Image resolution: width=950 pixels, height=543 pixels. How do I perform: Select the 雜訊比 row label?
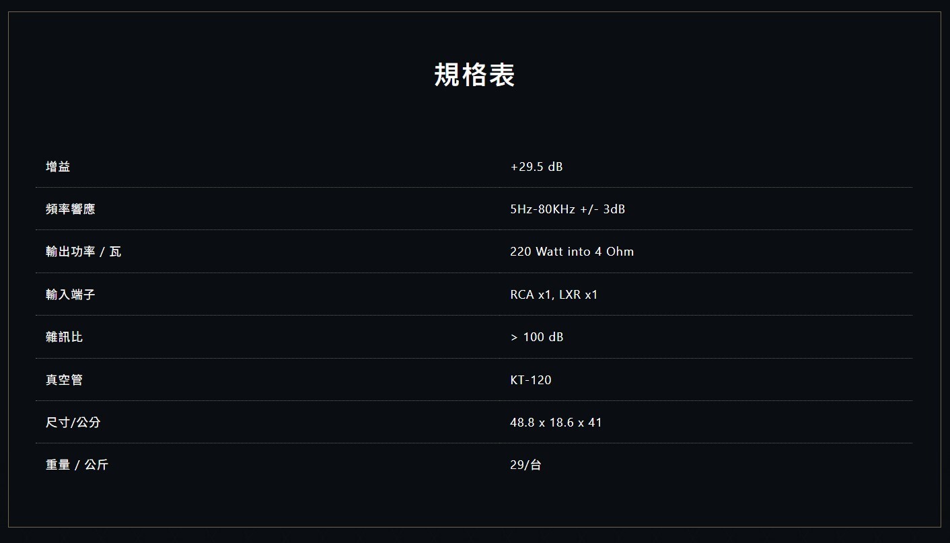click(64, 337)
